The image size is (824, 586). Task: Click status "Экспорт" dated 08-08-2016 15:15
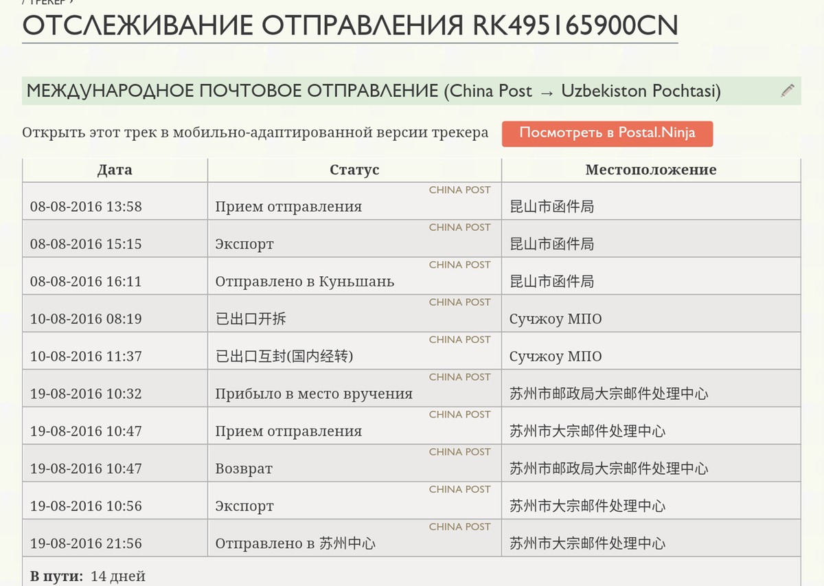(244, 245)
